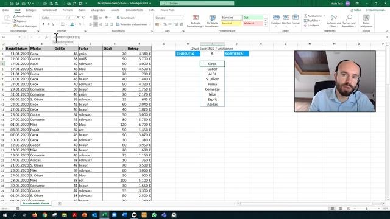Click into the formula bar
This screenshot has width=390, height=219.
pyautogui.click(x=219, y=37)
